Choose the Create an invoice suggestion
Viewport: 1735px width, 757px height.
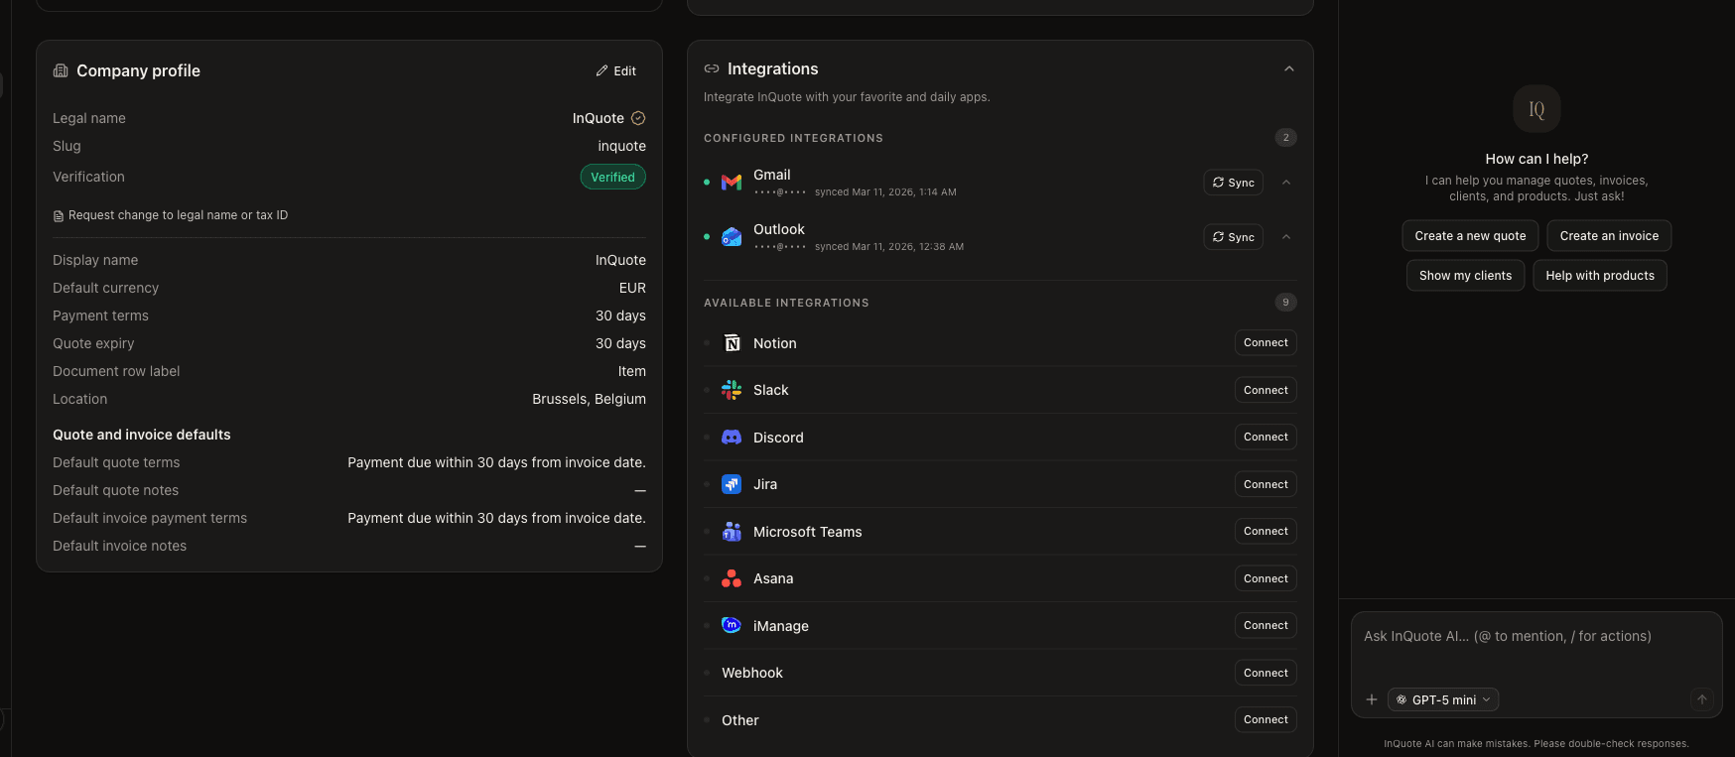1609,236
